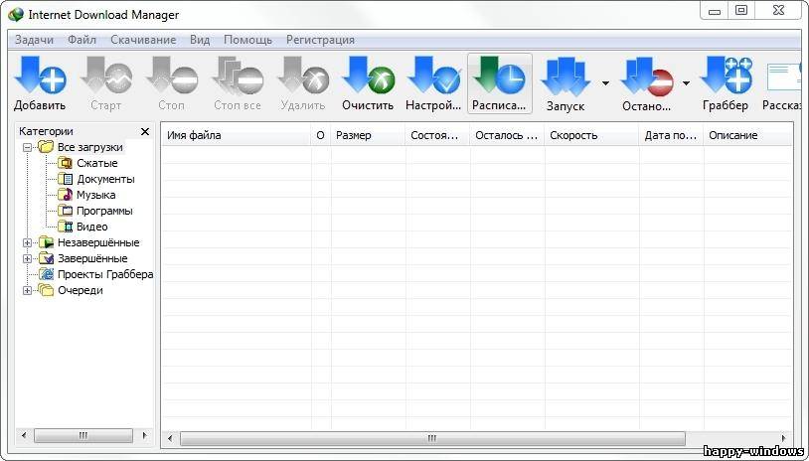
Task: Click the IDM title bar app icon
Action: pos(16,15)
